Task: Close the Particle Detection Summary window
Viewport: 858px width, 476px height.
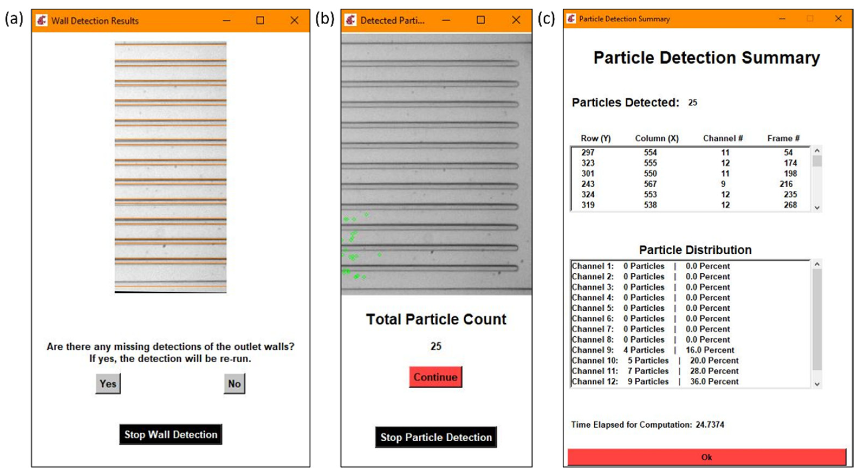Action: [x=838, y=19]
